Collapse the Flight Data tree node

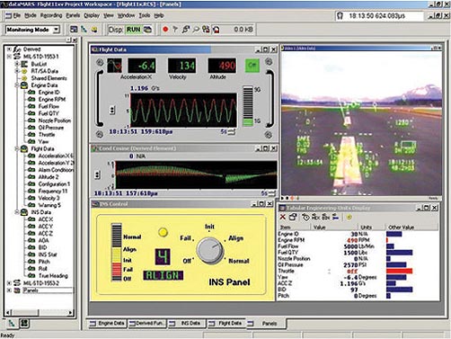pyautogui.click(x=17, y=148)
